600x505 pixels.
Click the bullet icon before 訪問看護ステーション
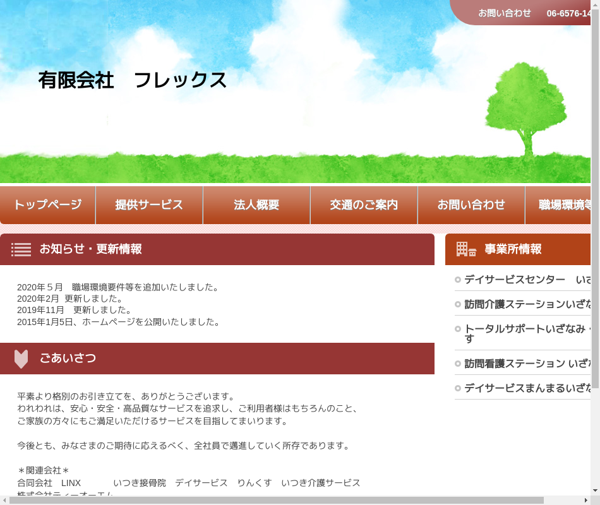click(x=458, y=364)
